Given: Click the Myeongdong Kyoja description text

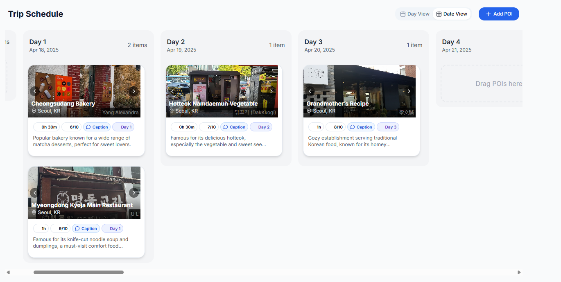Looking at the screenshot, I should tap(81, 243).
